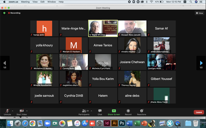Click the red Leave button
This screenshot has width=206, height=128.
pyautogui.click(x=199, y=112)
